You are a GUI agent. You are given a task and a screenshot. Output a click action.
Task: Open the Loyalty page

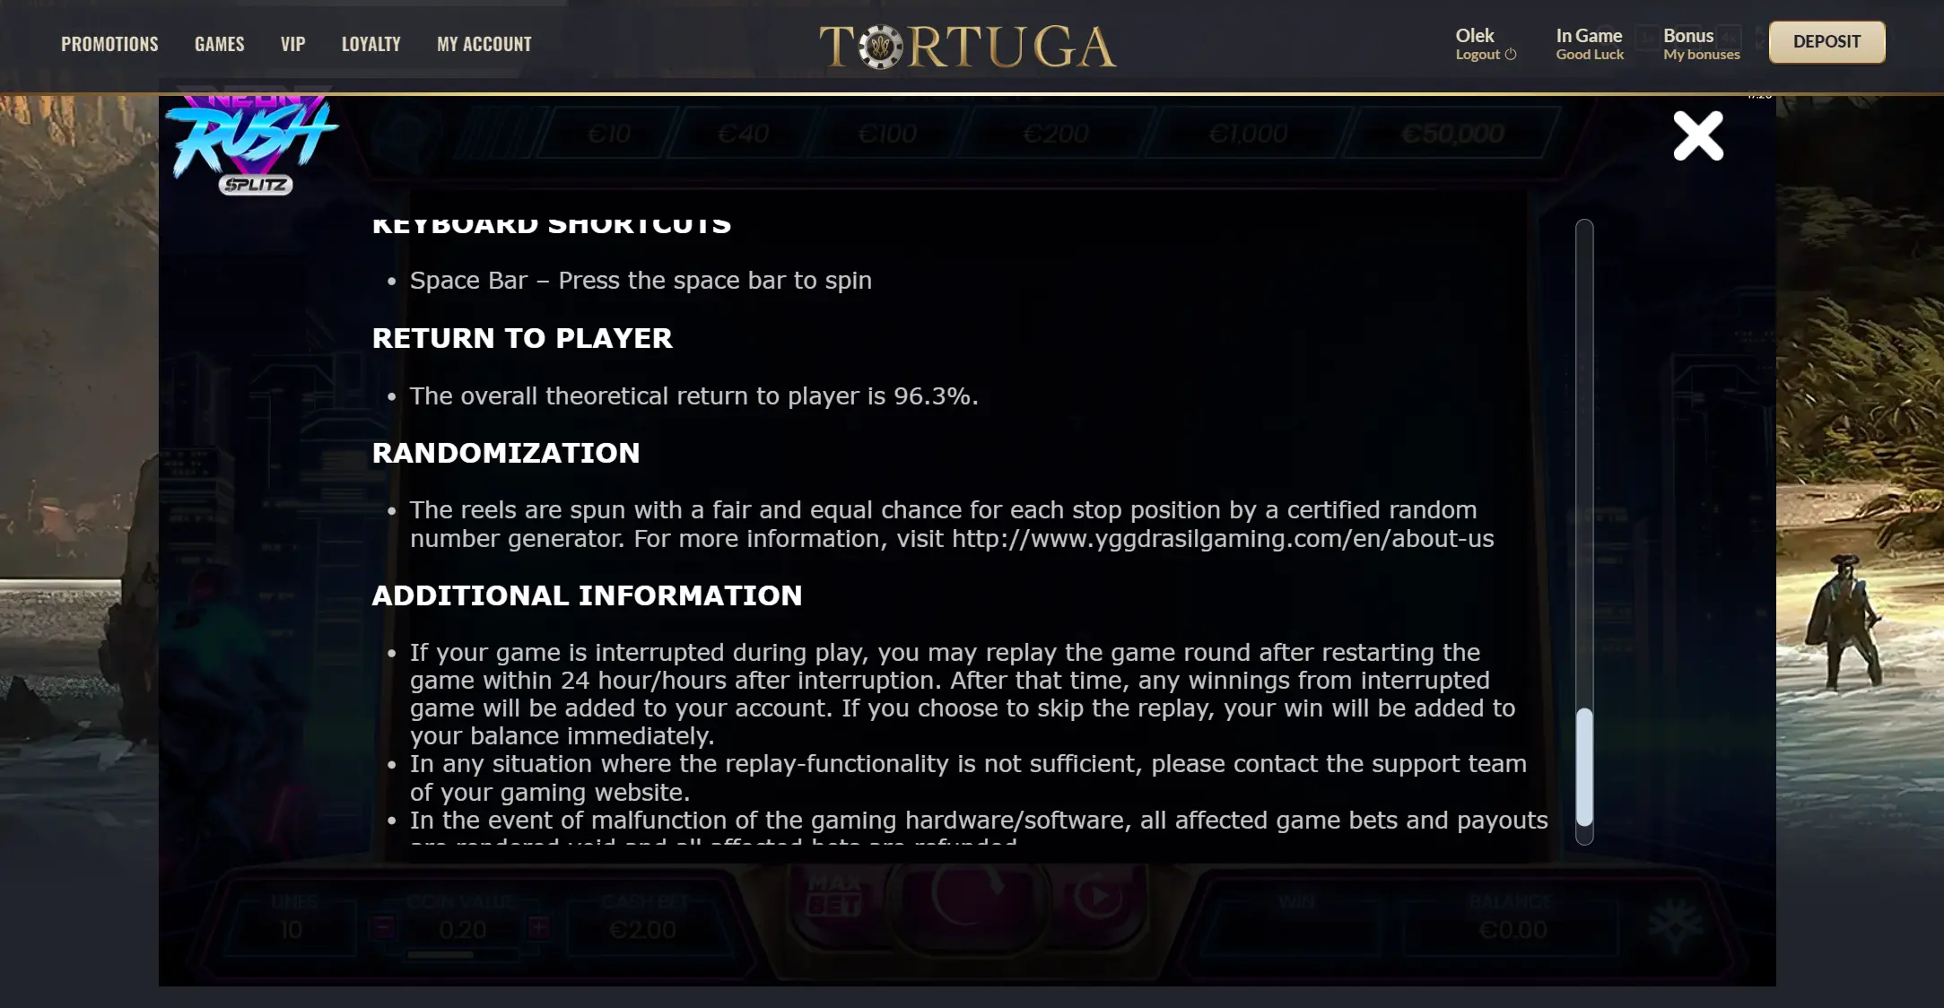click(x=371, y=44)
